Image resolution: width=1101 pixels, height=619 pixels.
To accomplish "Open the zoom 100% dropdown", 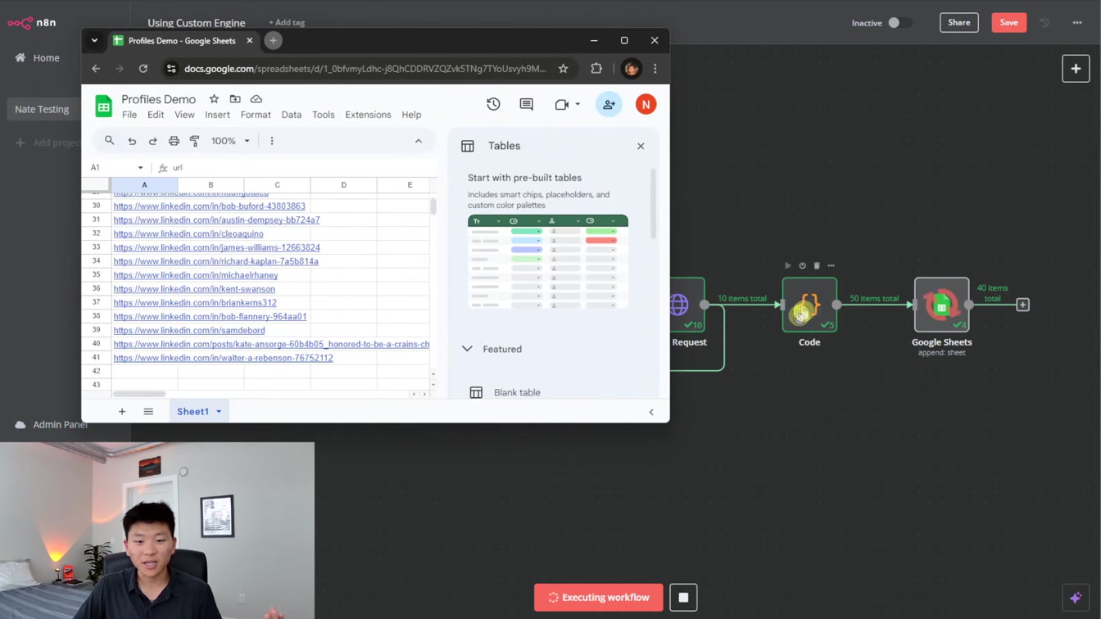I will [230, 141].
